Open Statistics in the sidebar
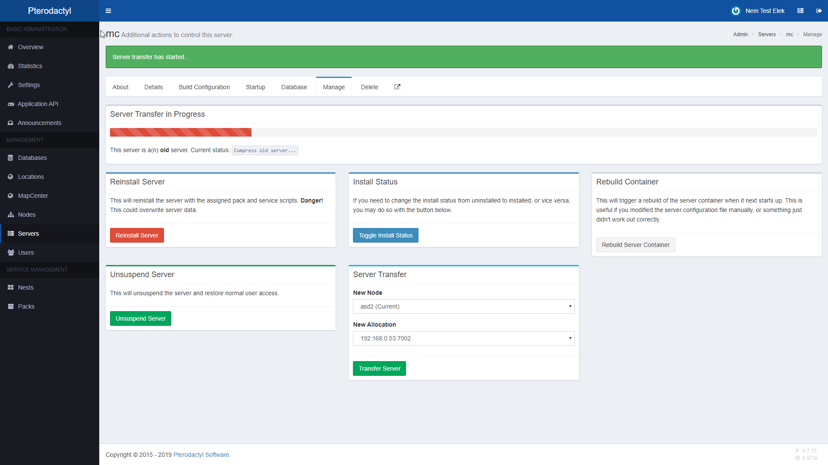The height and width of the screenshot is (465, 828). [30, 66]
